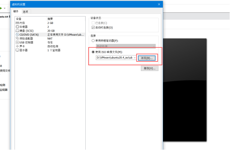The width and height of the screenshot is (230, 150).
Task: Click the network adapter (网络适配器) icon
Action: (17, 39)
